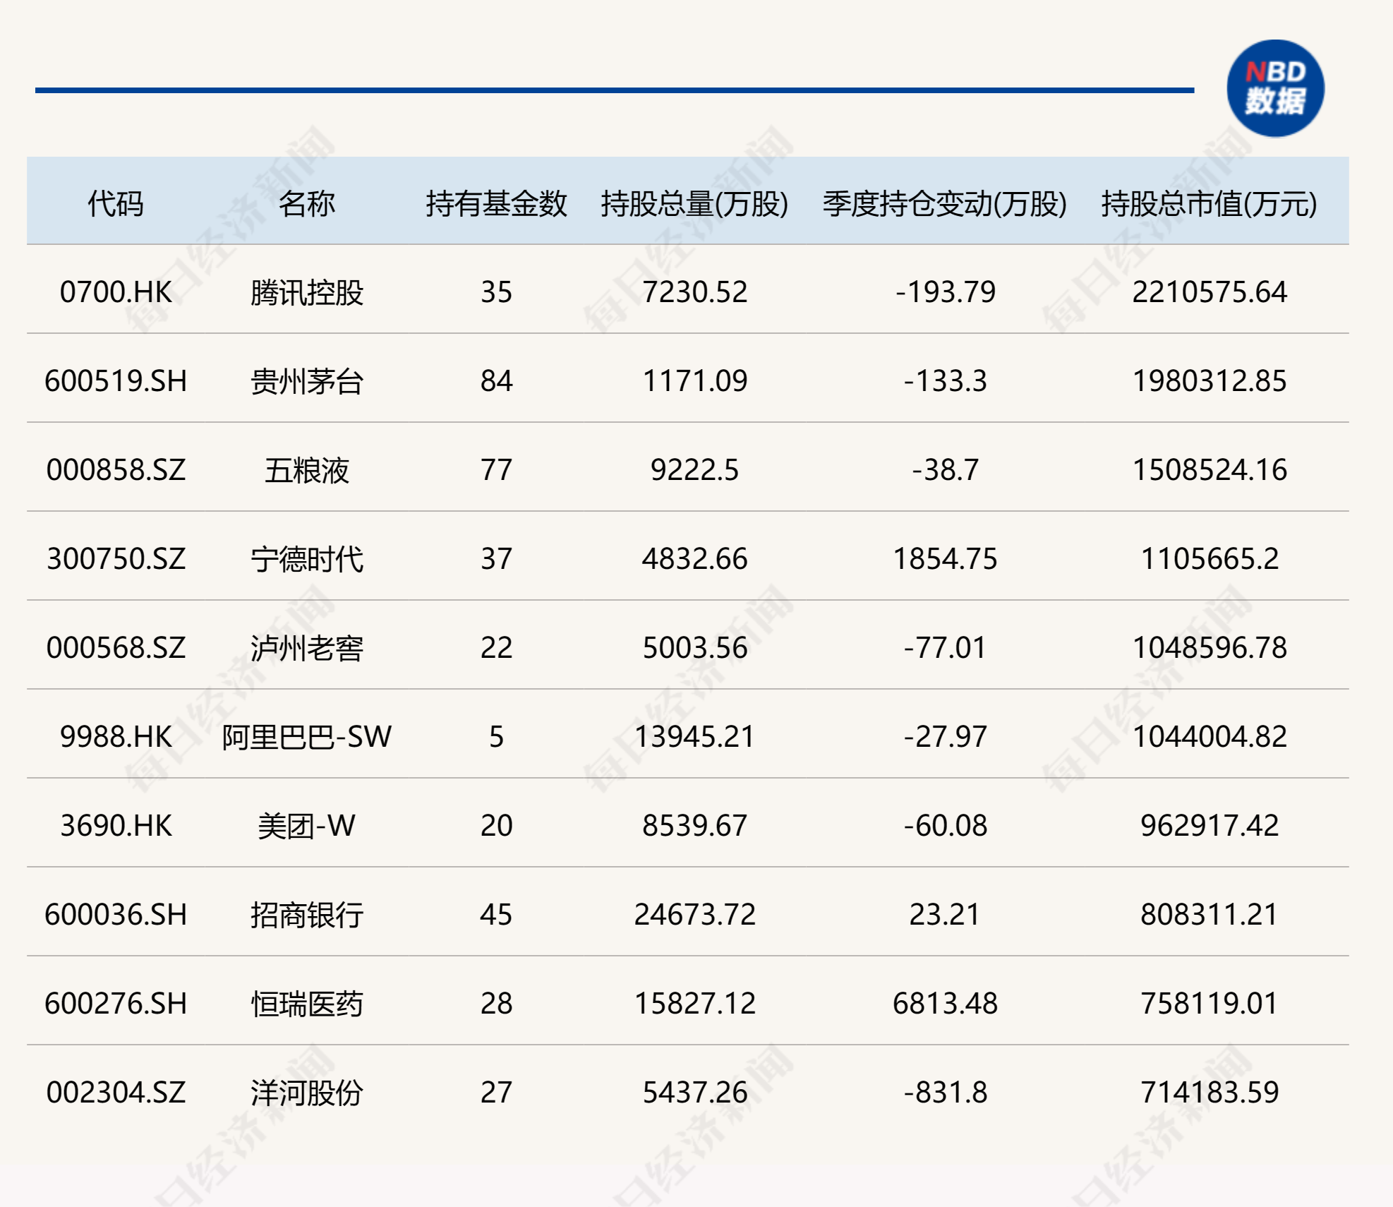Click holding volume 13945.21
1393x1207 pixels.
(694, 737)
